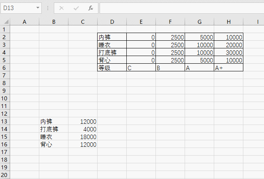The image size is (264, 179).
Task: Select row 6 header
Action: [x=5, y=68]
